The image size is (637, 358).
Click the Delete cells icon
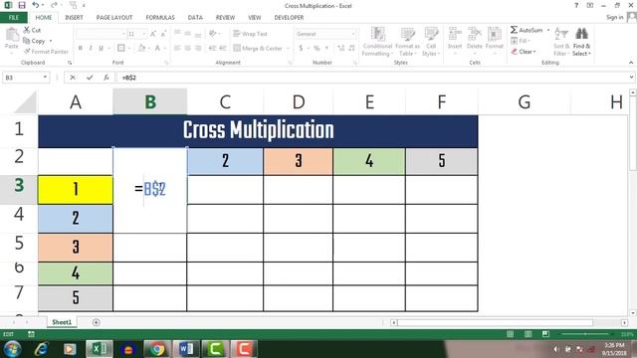pyautogui.click(x=474, y=34)
